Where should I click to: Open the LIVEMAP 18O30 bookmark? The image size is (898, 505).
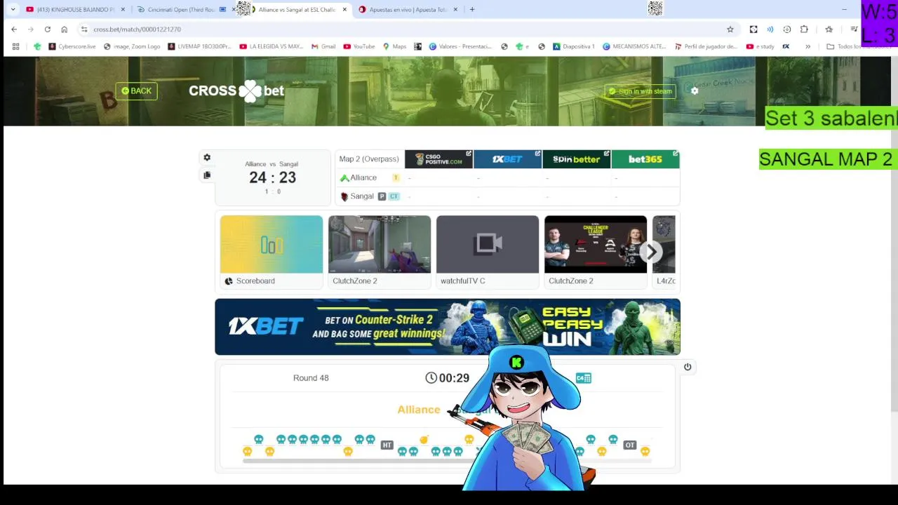[x=199, y=47]
